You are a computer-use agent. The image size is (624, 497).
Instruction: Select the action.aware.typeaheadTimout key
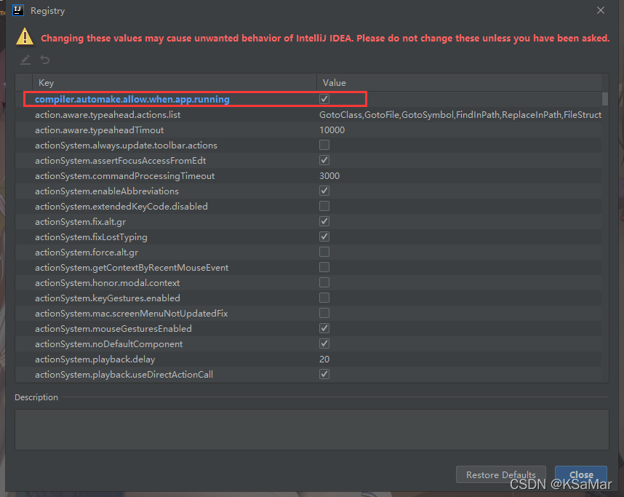[x=99, y=130]
